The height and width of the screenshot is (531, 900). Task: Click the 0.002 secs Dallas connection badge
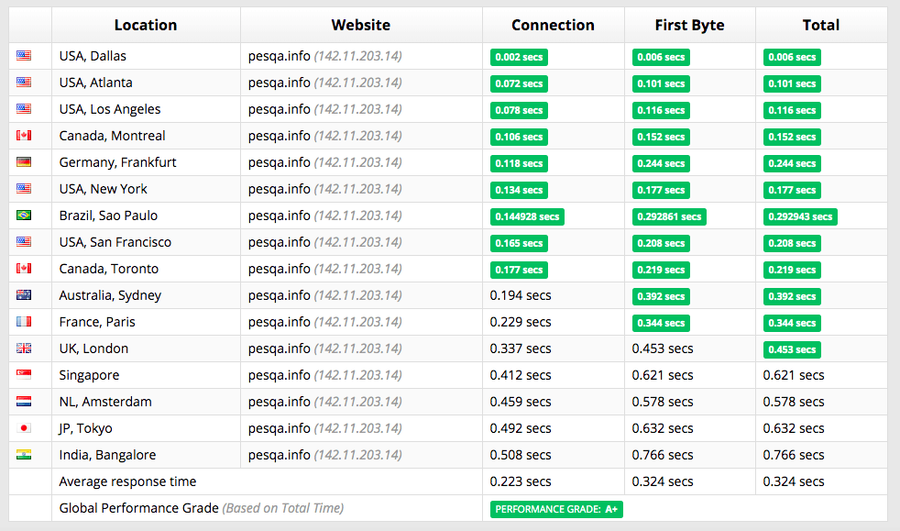coord(519,58)
